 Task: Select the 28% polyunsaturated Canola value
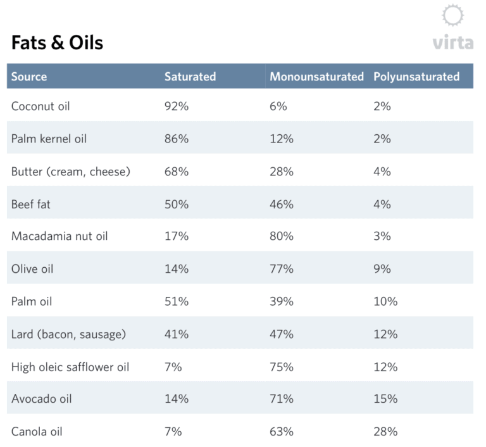point(385,432)
